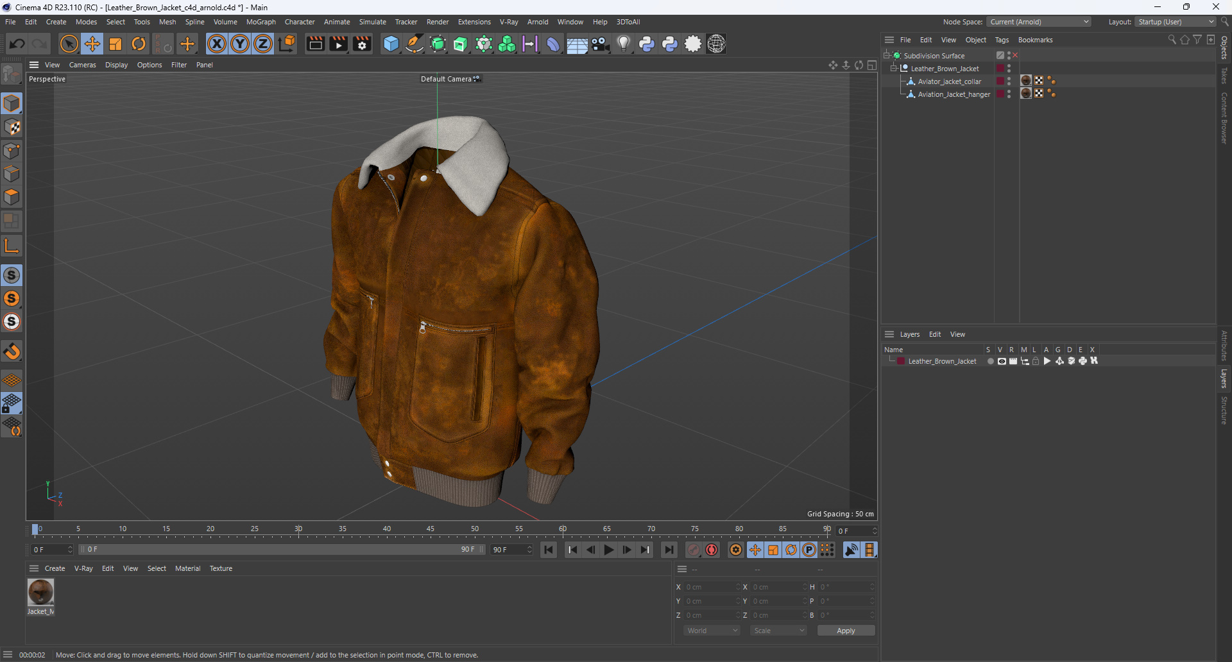Open Edit Render Settings

tap(362, 44)
